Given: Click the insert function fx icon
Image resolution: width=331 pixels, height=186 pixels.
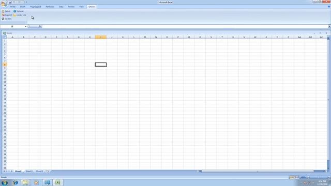Looking at the screenshot, I should click(40, 26).
